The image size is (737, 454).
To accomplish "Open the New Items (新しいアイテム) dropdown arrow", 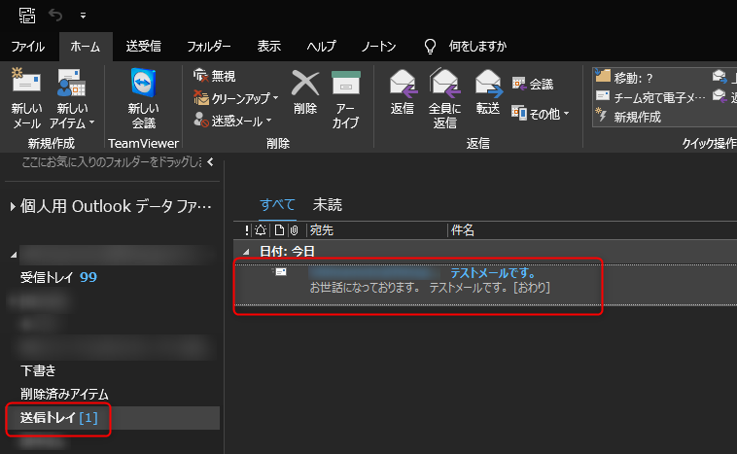I will 92,122.
